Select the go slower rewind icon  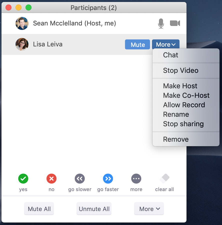[x=80, y=179]
